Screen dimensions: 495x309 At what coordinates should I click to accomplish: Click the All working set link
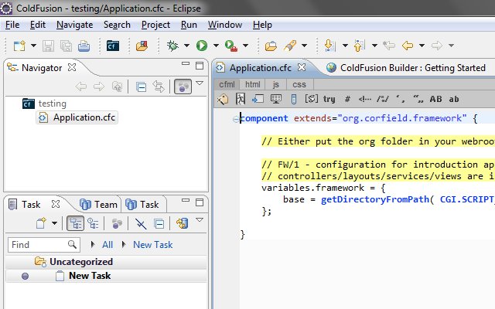coord(108,245)
